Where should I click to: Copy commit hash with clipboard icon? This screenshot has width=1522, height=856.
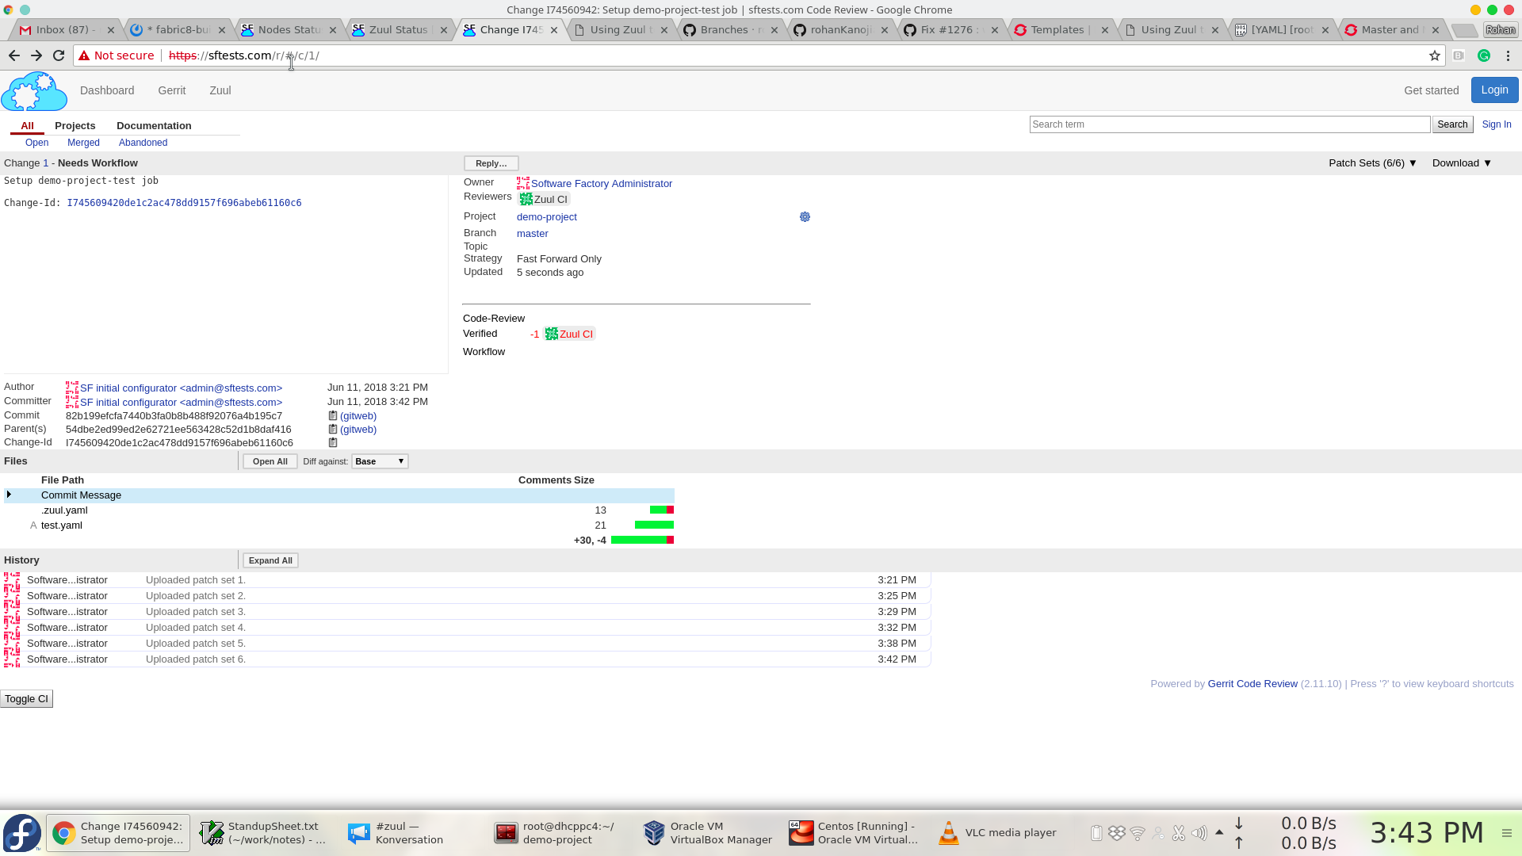(333, 415)
